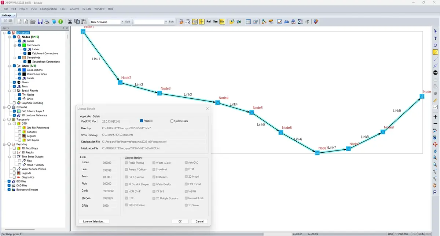Close the License Details dialog
Screen dimensions: 440x236
tap(207, 109)
